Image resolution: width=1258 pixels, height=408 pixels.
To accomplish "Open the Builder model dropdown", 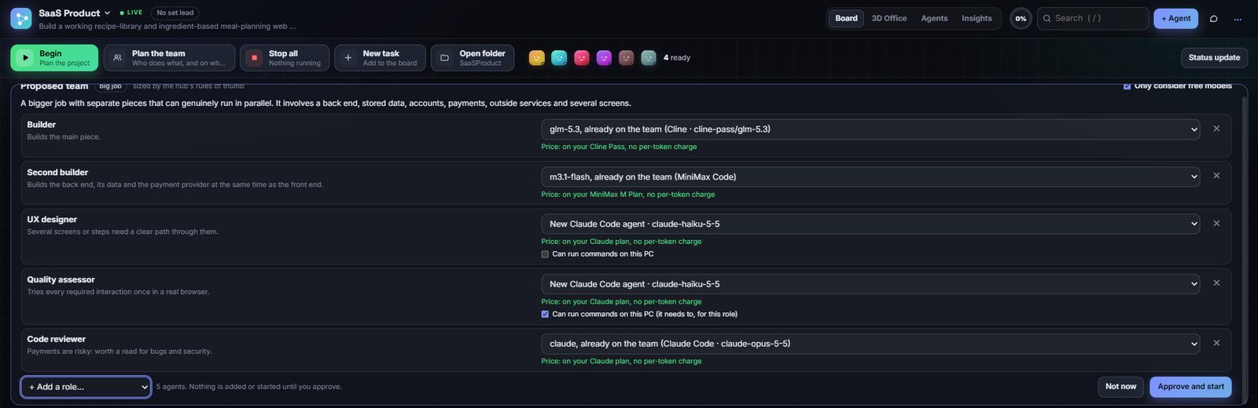I will pos(870,129).
